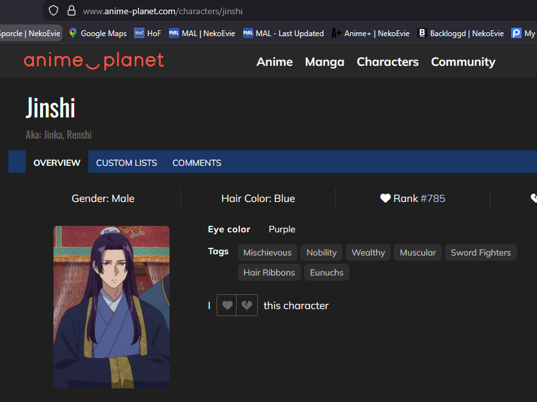Open the Community navigation menu
The width and height of the screenshot is (537, 402).
[x=463, y=62]
